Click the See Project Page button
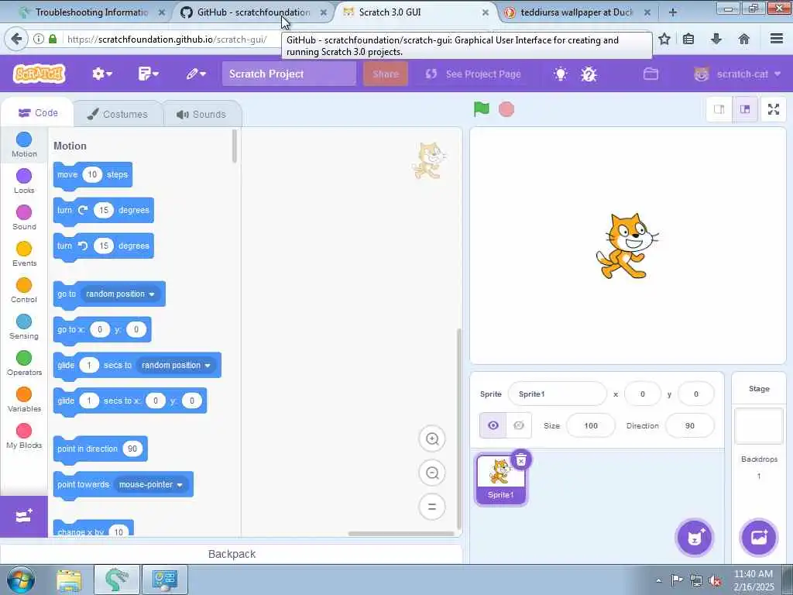Viewport: 793px width, 595px height. click(x=473, y=74)
